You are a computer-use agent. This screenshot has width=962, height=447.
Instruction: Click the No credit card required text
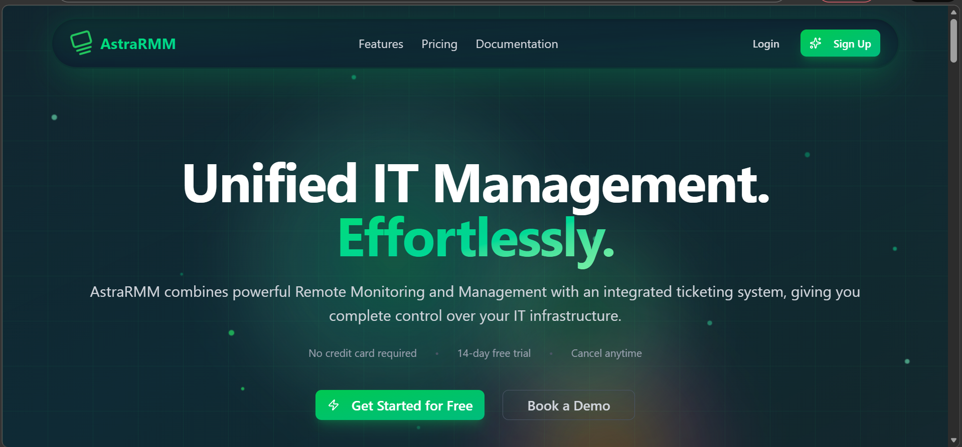pyautogui.click(x=362, y=353)
